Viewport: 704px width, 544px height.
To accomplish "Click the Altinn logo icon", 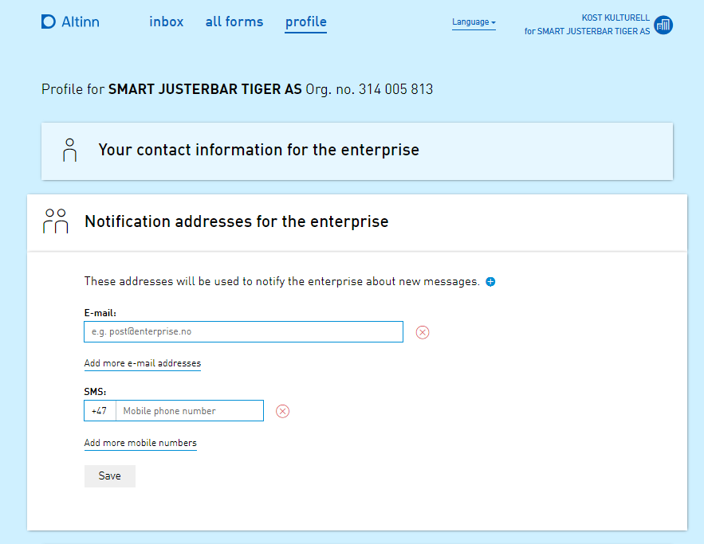I will (49, 22).
